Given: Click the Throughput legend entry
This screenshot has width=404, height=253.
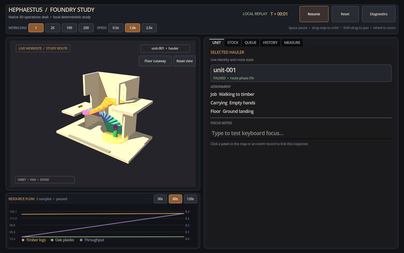Looking at the screenshot, I should [92, 240].
